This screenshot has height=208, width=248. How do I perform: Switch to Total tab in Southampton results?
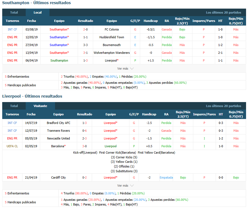coord(14,12)
